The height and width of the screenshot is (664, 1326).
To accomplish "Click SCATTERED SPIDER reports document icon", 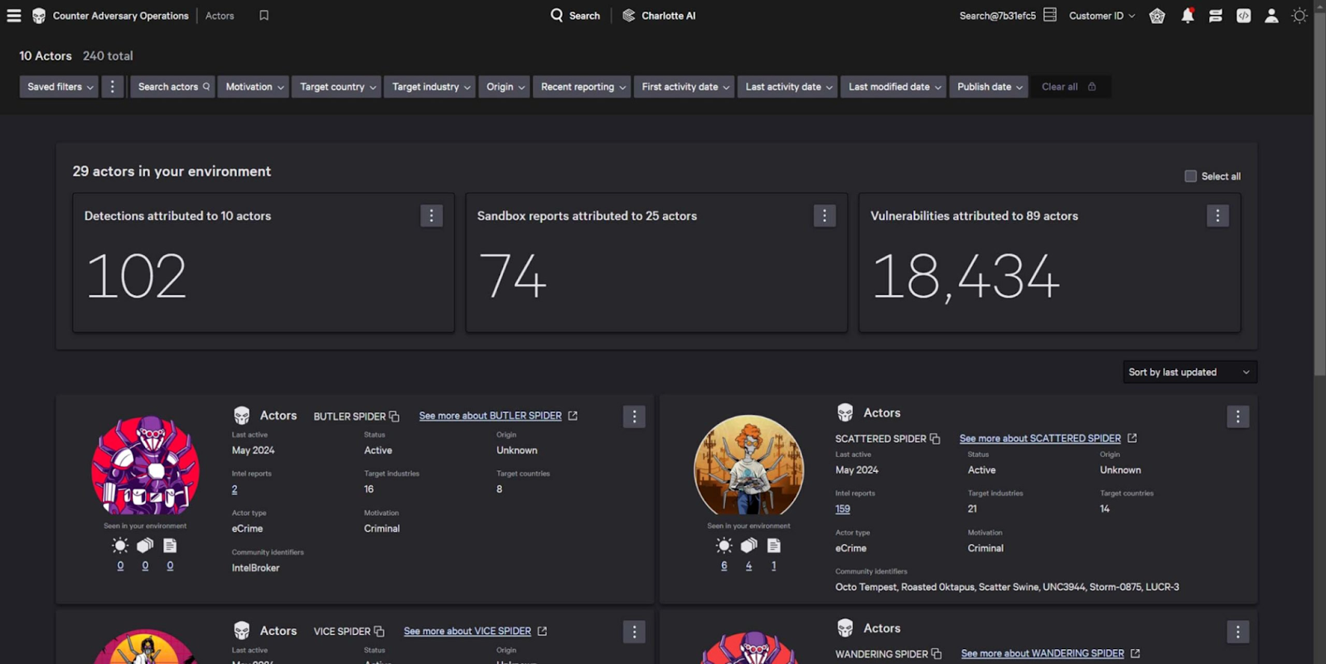I will [x=774, y=546].
